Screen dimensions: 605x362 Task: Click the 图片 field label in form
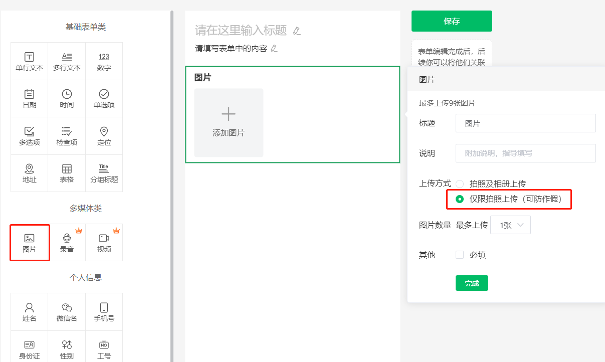tap(203, 78)
